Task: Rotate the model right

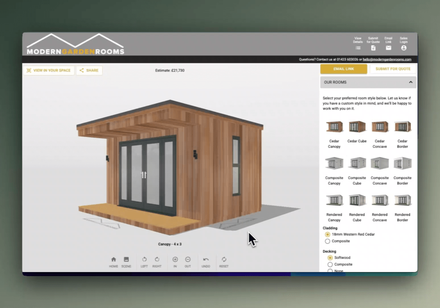Action: click(157, 260)
